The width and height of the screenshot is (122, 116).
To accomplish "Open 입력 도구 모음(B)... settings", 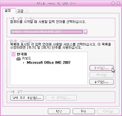I will [x=27, y=98].
